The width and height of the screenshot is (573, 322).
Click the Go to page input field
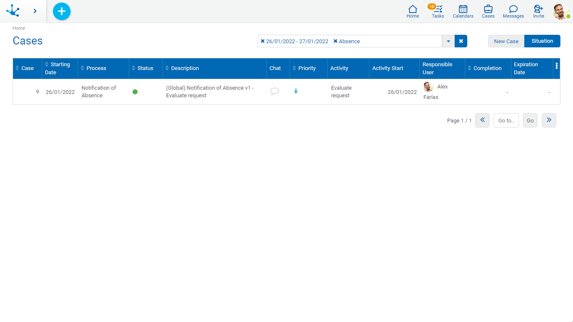coord(506,120)
